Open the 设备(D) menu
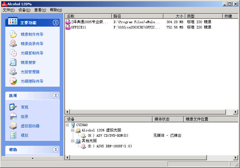 (x=24, y=10)
